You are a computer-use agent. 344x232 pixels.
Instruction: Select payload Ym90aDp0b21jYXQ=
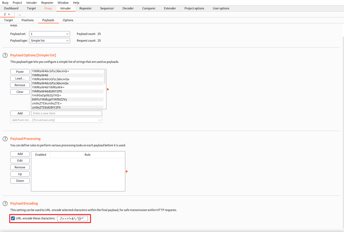67,95
